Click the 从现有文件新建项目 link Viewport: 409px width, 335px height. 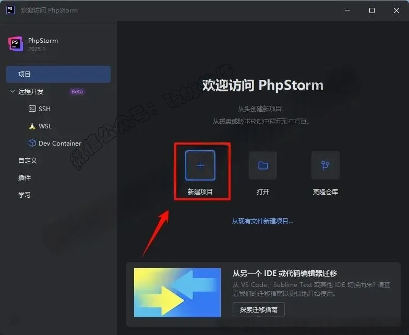pyautogui.click(x=263, y=221)
